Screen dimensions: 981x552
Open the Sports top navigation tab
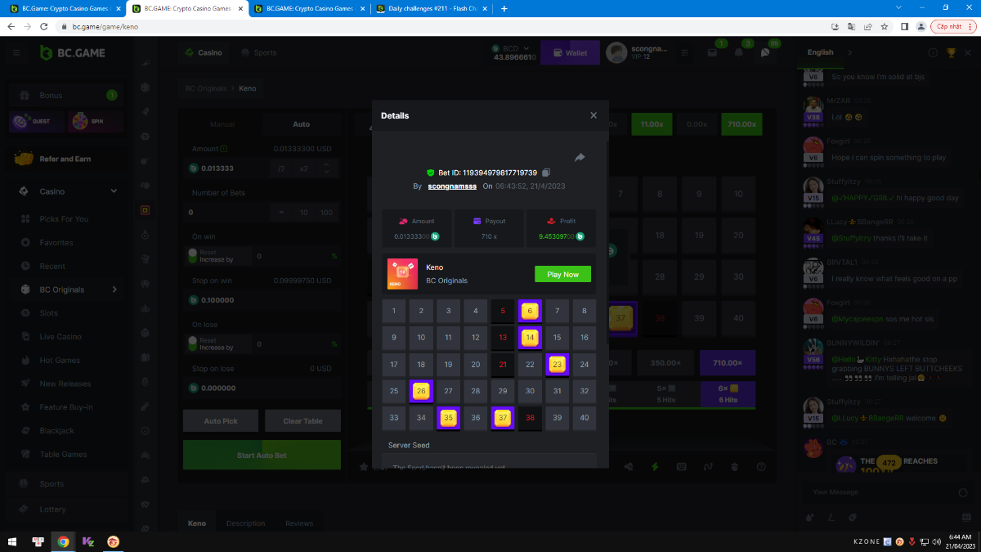[258, 53]
